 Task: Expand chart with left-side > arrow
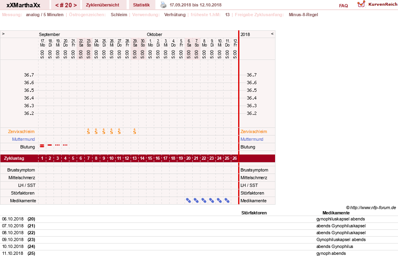3,34
